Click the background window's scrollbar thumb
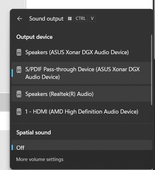Viewport: 155px width, 170px height. [x=154, y=29]
